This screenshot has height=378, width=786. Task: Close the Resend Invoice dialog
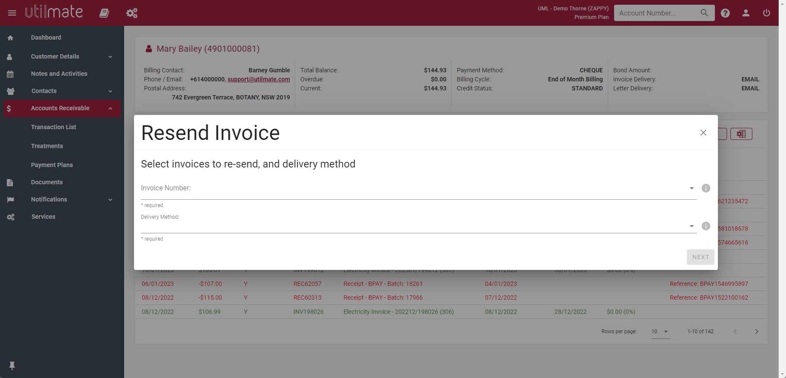pyautogui.click(x=703, y=133)
